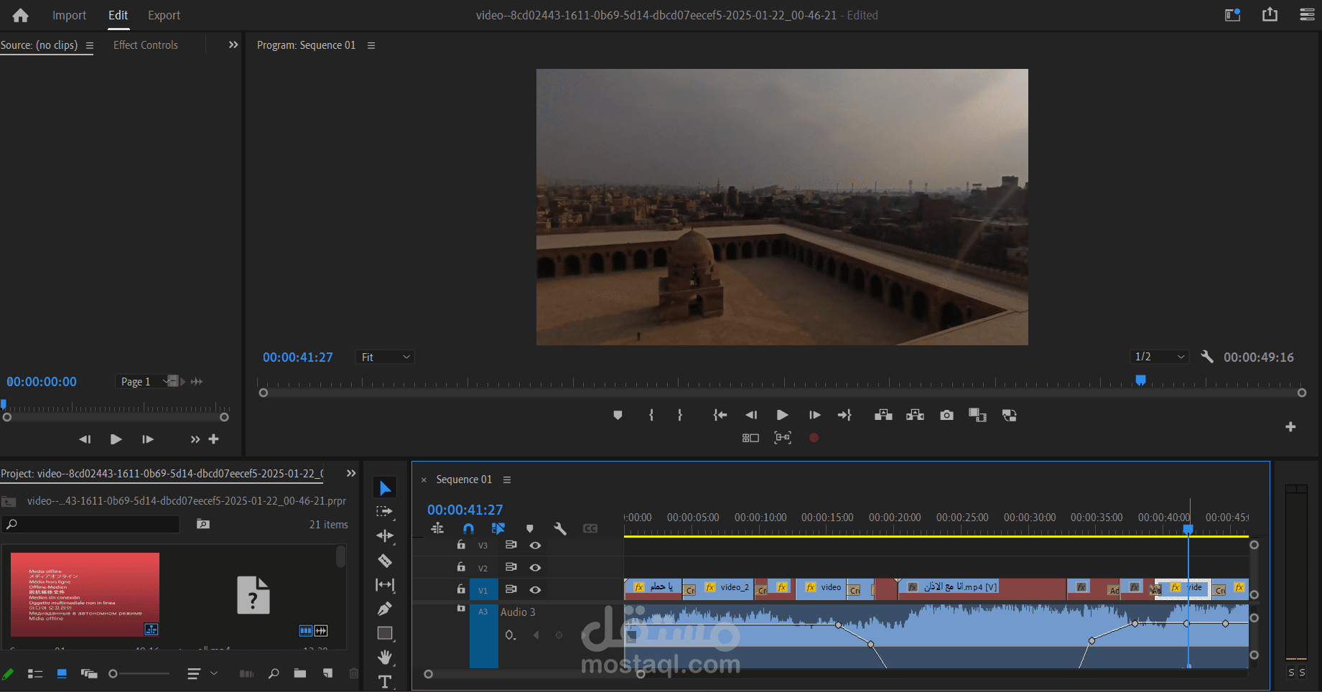Select the Ripple Edit tool
Screen dimensions: 1322x692
[385, 536]
